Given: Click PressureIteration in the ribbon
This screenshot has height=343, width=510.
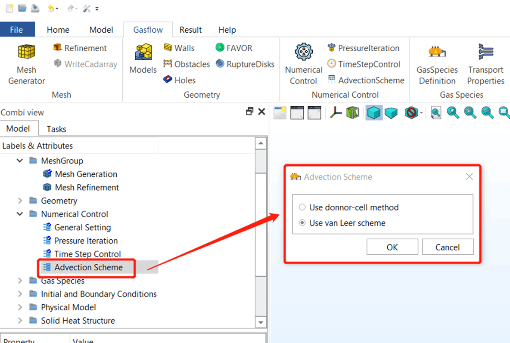Looking at the screenshot, I should pyautogui.click(x=363, y=48).
